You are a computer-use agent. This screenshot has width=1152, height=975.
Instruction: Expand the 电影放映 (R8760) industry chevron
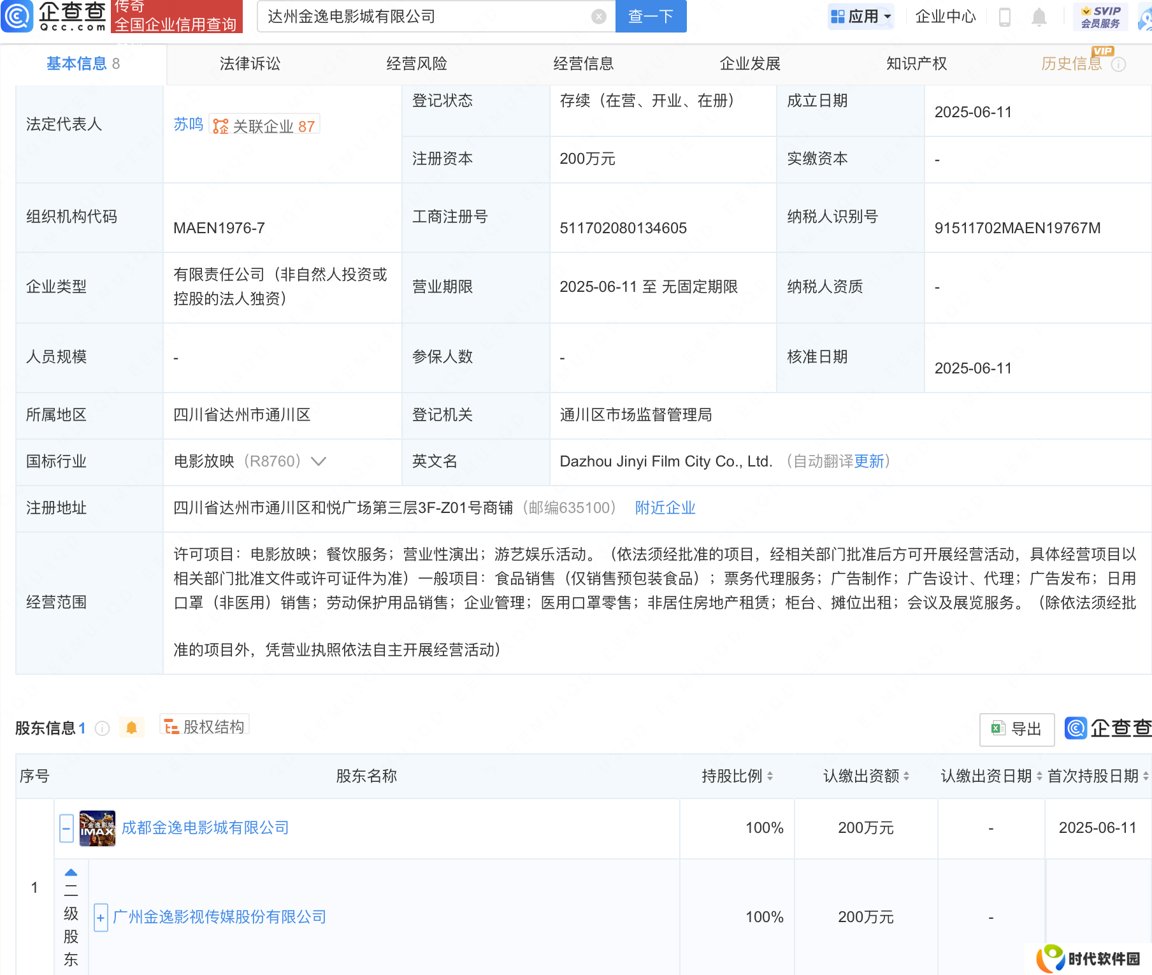[x=319, y=461]
